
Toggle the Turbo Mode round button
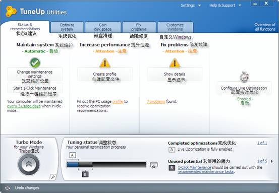pos(29,164)
